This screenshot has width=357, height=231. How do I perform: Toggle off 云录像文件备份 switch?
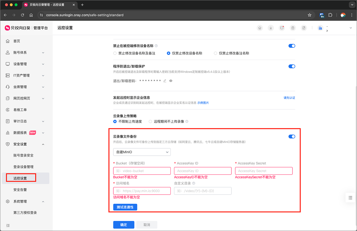click(292, 136)
